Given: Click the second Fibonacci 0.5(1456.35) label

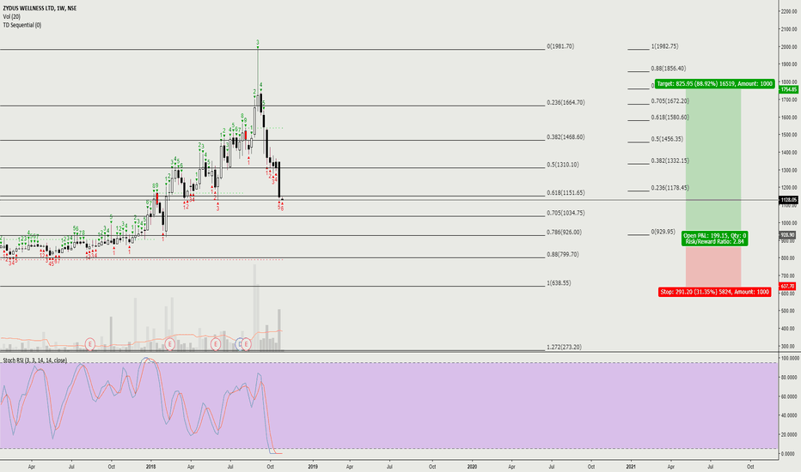Looking at the screenshot, I should 667,139.
